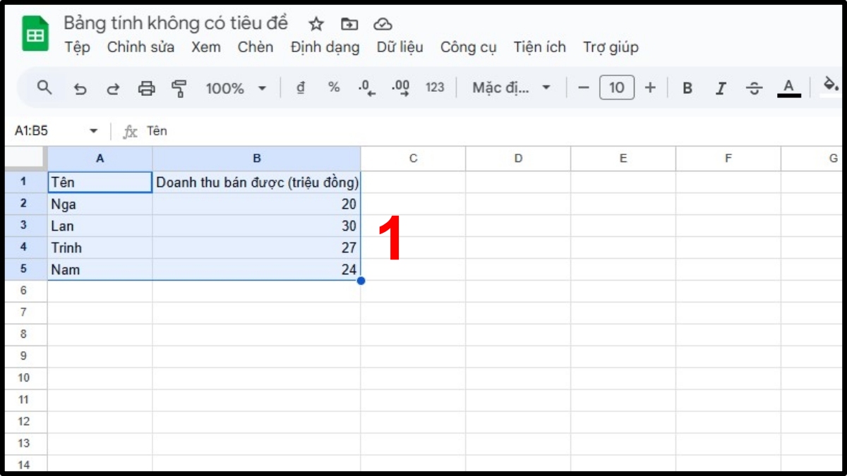Image resolution: width=847 pixels, height=476 pixels.
Task: Open the Dữ liệu menu
Action: click(400, 47)
